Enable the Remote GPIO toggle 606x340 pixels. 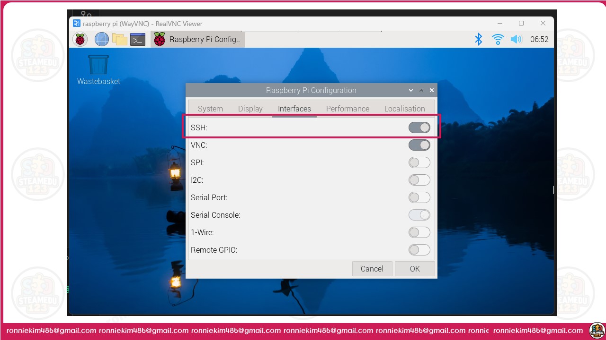419,250
